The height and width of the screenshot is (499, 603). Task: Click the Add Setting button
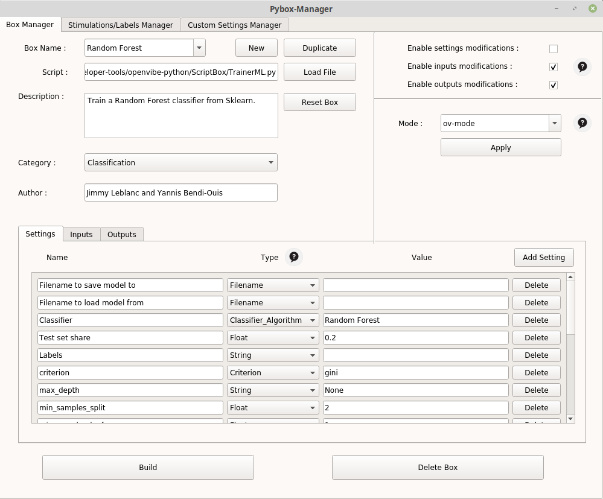[x=543, y=257]
